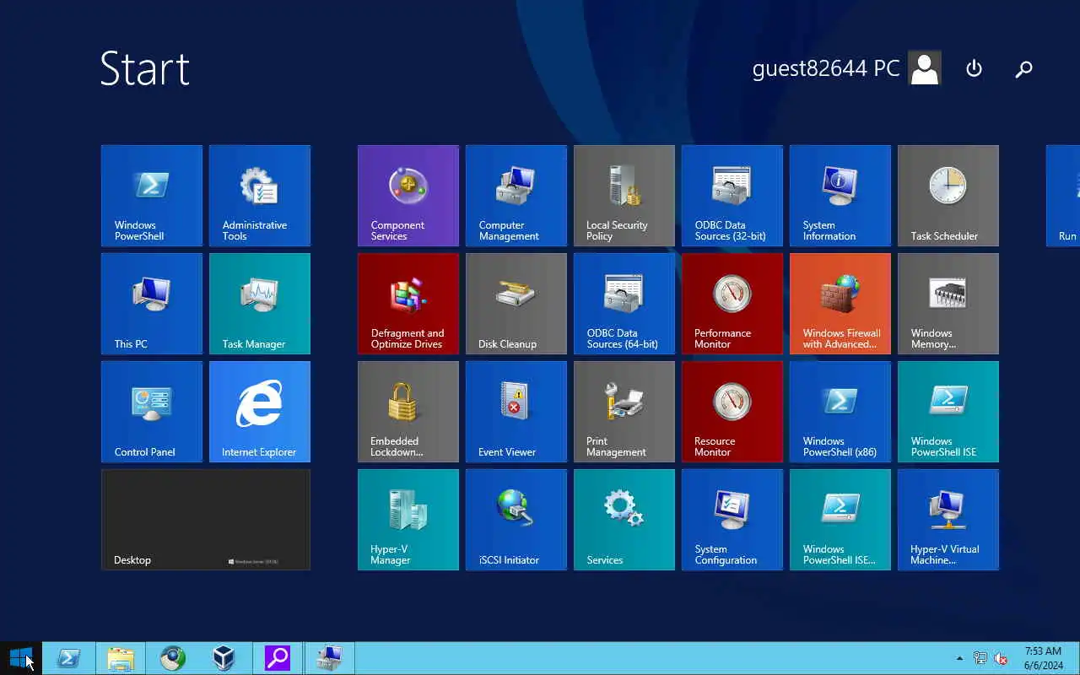The height and width of the screenshot is (675, 1080).
Task: Click the muted volume tray icon
Action: click(1001, 658)
